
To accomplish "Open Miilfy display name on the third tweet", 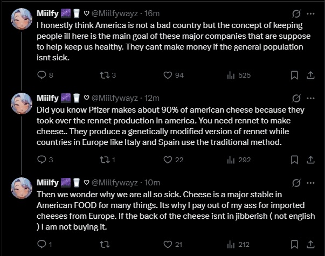I will (x=49, y=183).
